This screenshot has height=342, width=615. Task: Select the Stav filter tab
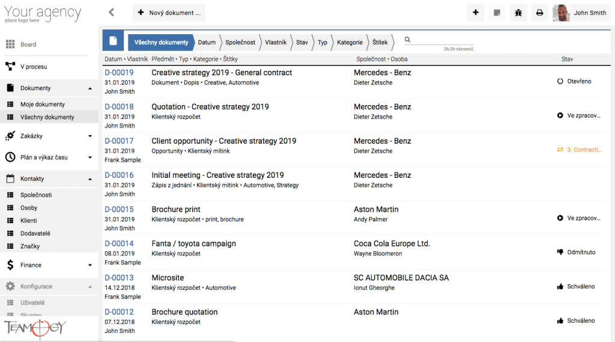pos(302,43)
